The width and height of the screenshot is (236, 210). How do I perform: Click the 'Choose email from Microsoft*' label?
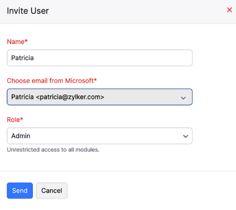(52, 81)
